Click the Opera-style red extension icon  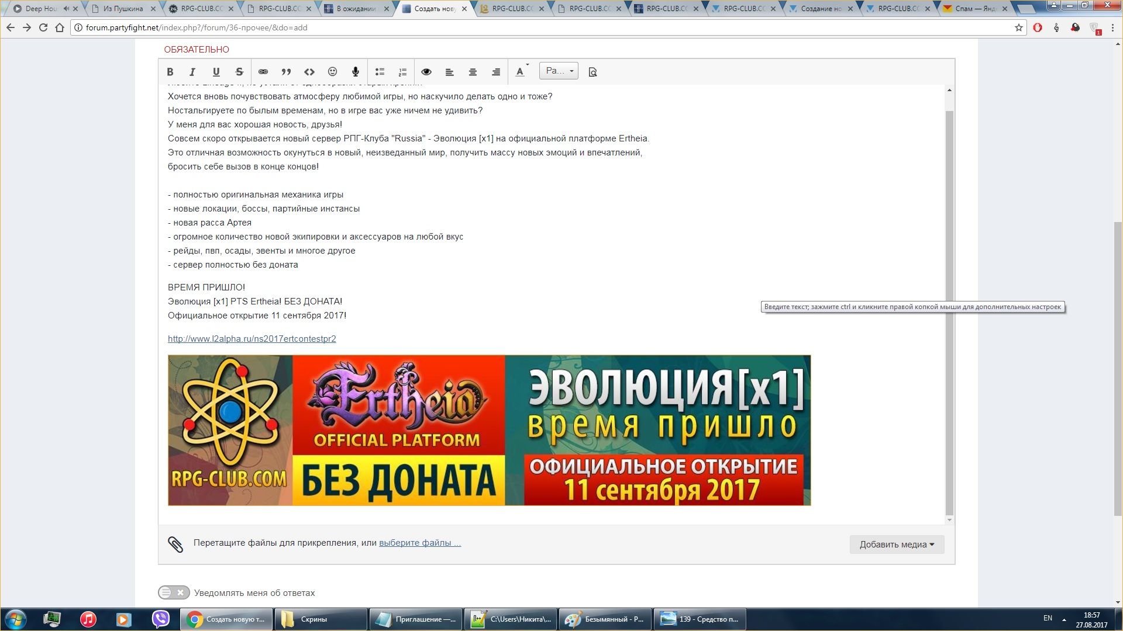point(1038,27)
